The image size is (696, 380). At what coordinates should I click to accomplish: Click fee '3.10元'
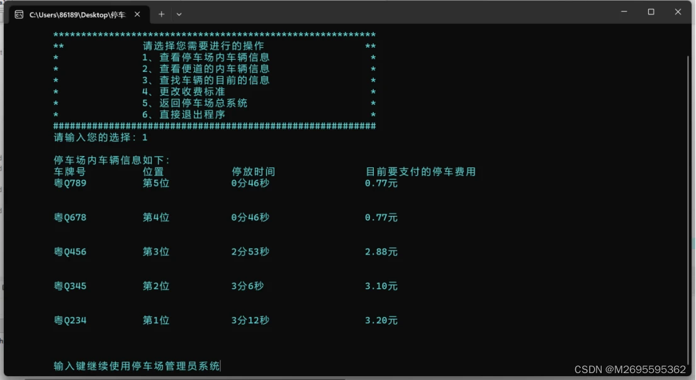[381, 286]
